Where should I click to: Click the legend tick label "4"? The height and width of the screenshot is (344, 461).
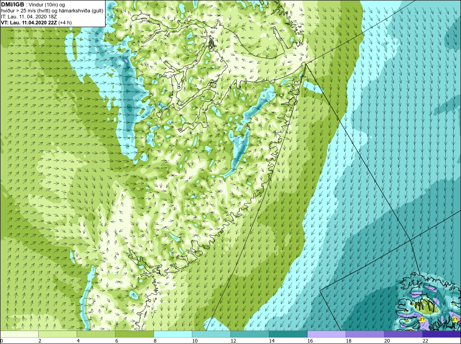click(x=78, y=341)
